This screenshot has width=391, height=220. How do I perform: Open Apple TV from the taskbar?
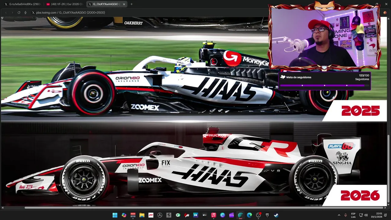[205, 215]
